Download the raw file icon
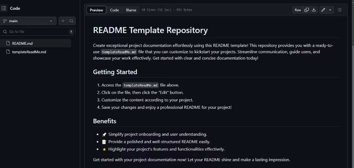354x168 pixels. point(314,10)
